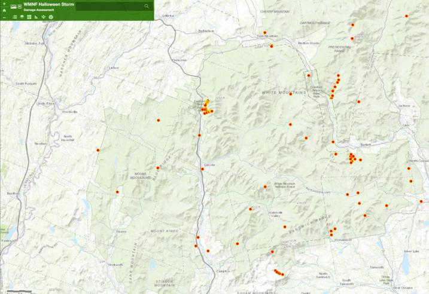Click the Franconia town label
Image resolution: width=429 pixels, height=294 pixels.
tap(179, 60)
